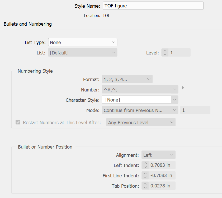Click the flyout arrow next to Number field

pyautogui.click(x=183, y=88)
